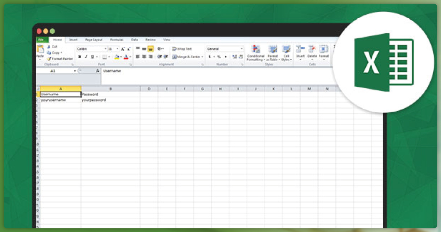The height and width of the screenshot is (232, 441).
Task: Click the Paste clipboard icon
Action: pos(40,49)
